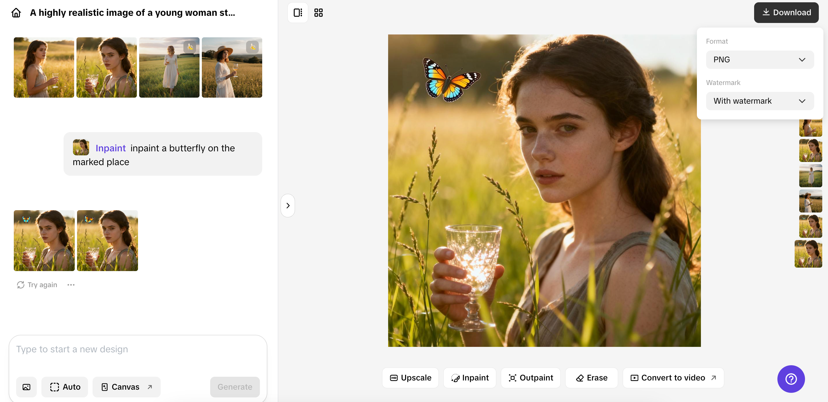
Task: Expand panel using the right chevron arrow
Action: coord(288,206)
